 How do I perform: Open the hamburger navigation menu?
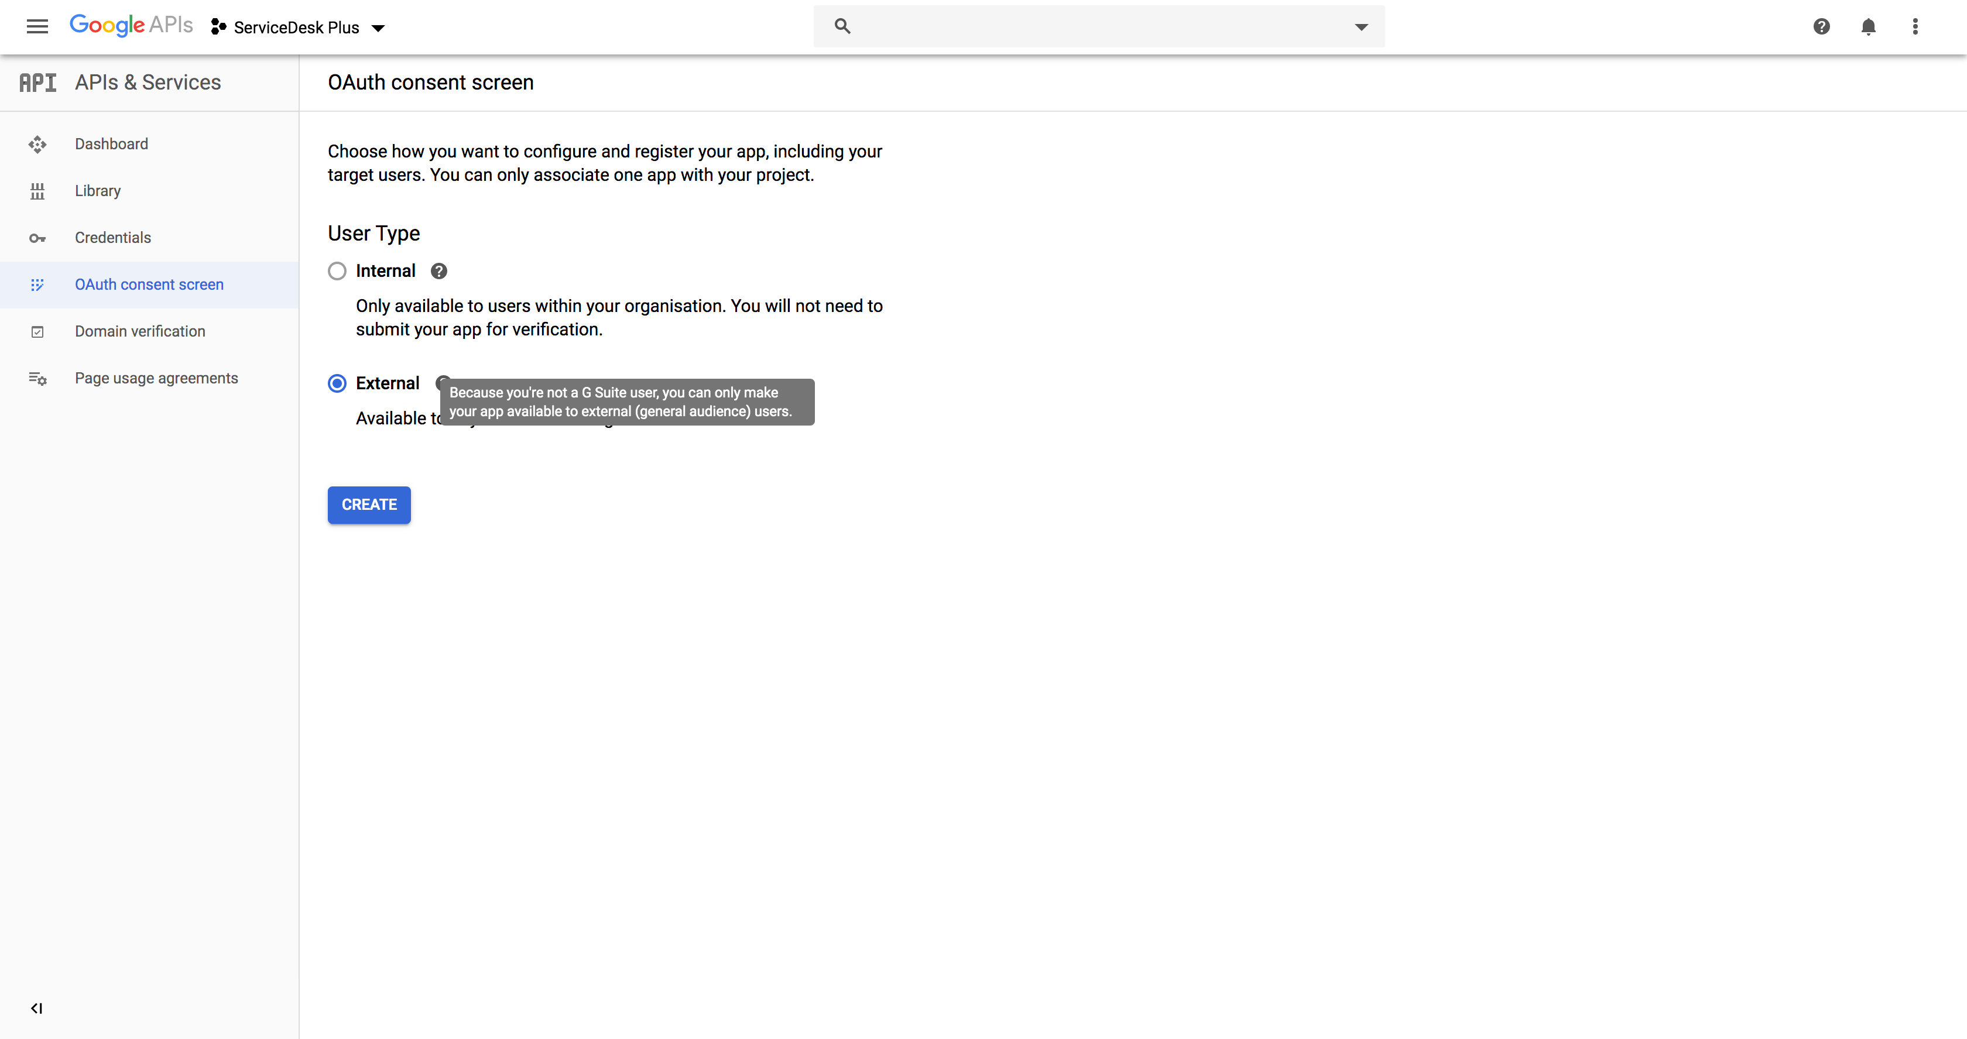click(37, 27)
